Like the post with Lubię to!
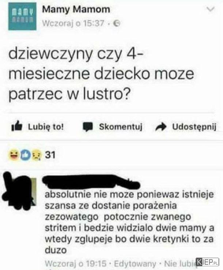Image resolution: width=223 pixels, height=270 pixels. (x=37, y=126)
